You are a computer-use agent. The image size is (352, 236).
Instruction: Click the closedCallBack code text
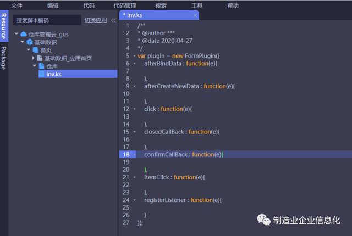pyautogui.click(x=164, y=132)
